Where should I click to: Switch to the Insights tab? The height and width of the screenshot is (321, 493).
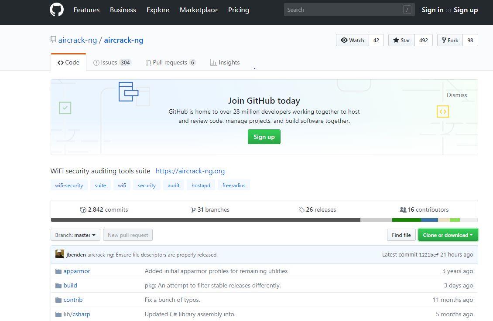click(x=225, y=63)
